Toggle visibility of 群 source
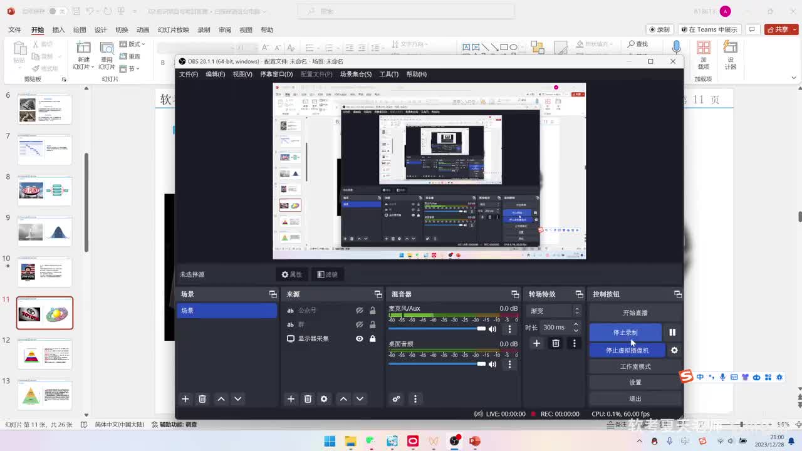This screenshot has width=802, height=451. 360,324
